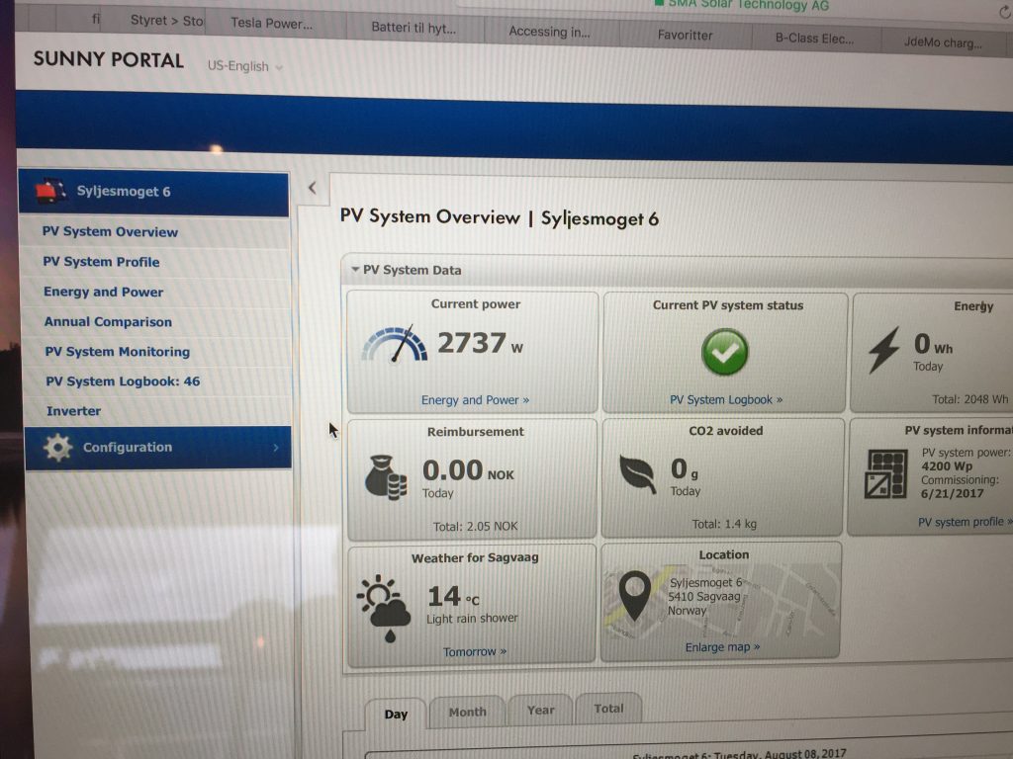Follow the Energy and Power » link
This screenshot has height=759, width=1013.
[x=476, y=400]
